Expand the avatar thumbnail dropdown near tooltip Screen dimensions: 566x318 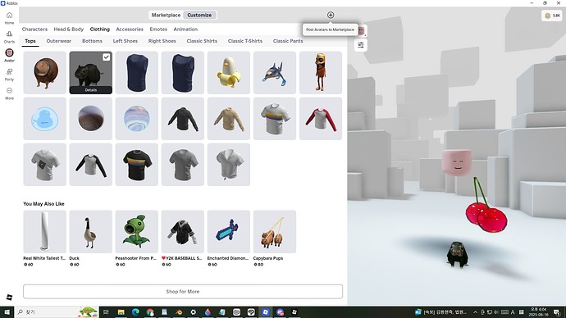click(362, 31)
